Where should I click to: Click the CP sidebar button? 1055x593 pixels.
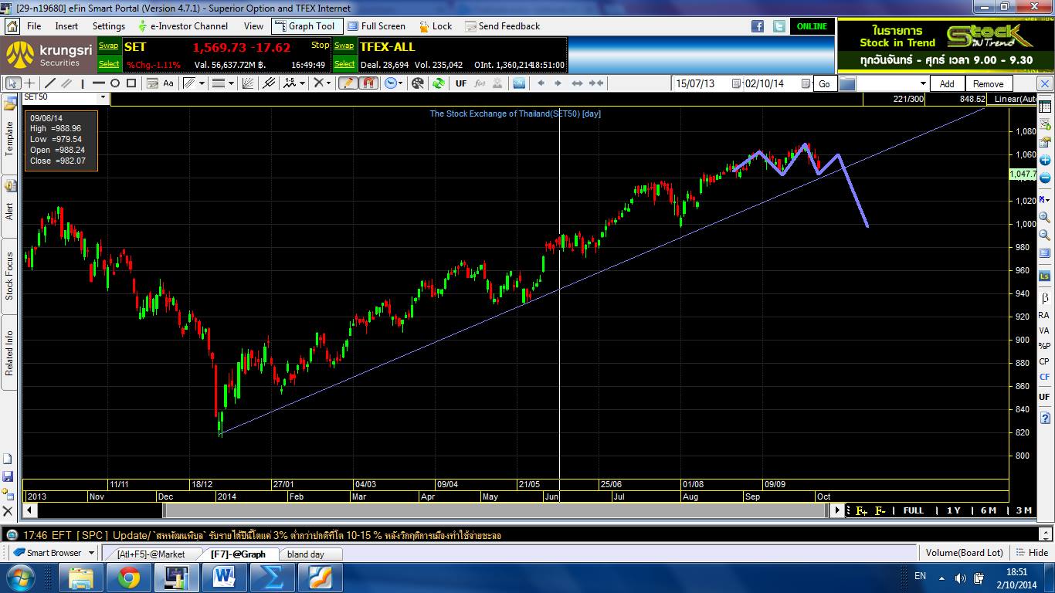(1044, 361)
